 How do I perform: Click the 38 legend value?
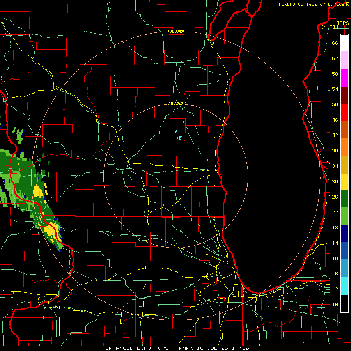(335, 151)
